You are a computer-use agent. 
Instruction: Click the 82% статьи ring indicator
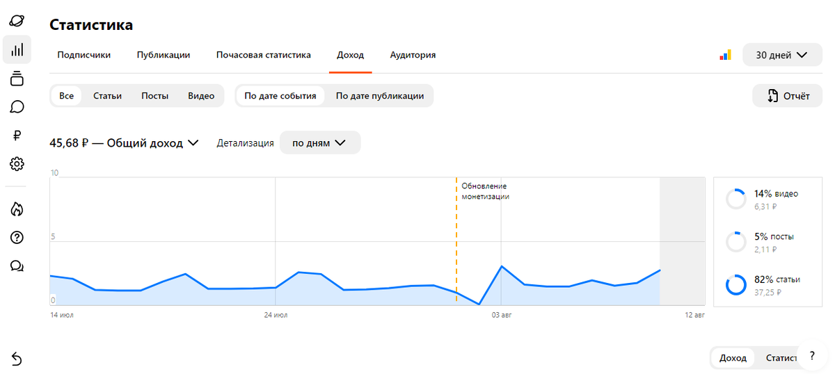coord(735,285)
